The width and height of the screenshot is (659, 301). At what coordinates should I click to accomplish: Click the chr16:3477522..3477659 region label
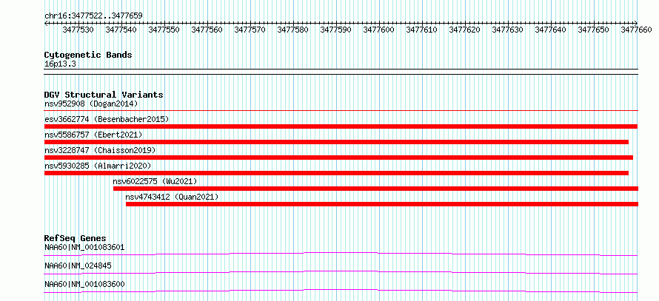93,16
